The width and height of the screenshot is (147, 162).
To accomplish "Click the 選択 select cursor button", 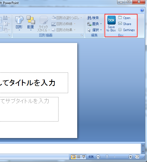I will (93, 30).
